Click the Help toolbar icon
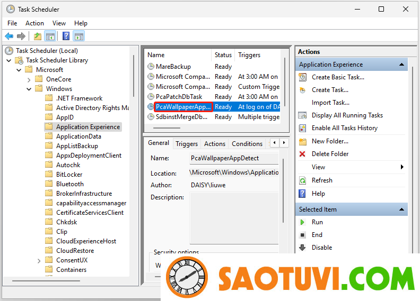This screenshot has height=301, width=420. click(x=66, y=36)
